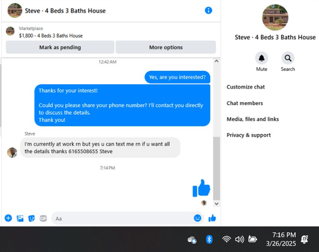Open the Marketplace listing thumbnail

(x=10, y=31)
